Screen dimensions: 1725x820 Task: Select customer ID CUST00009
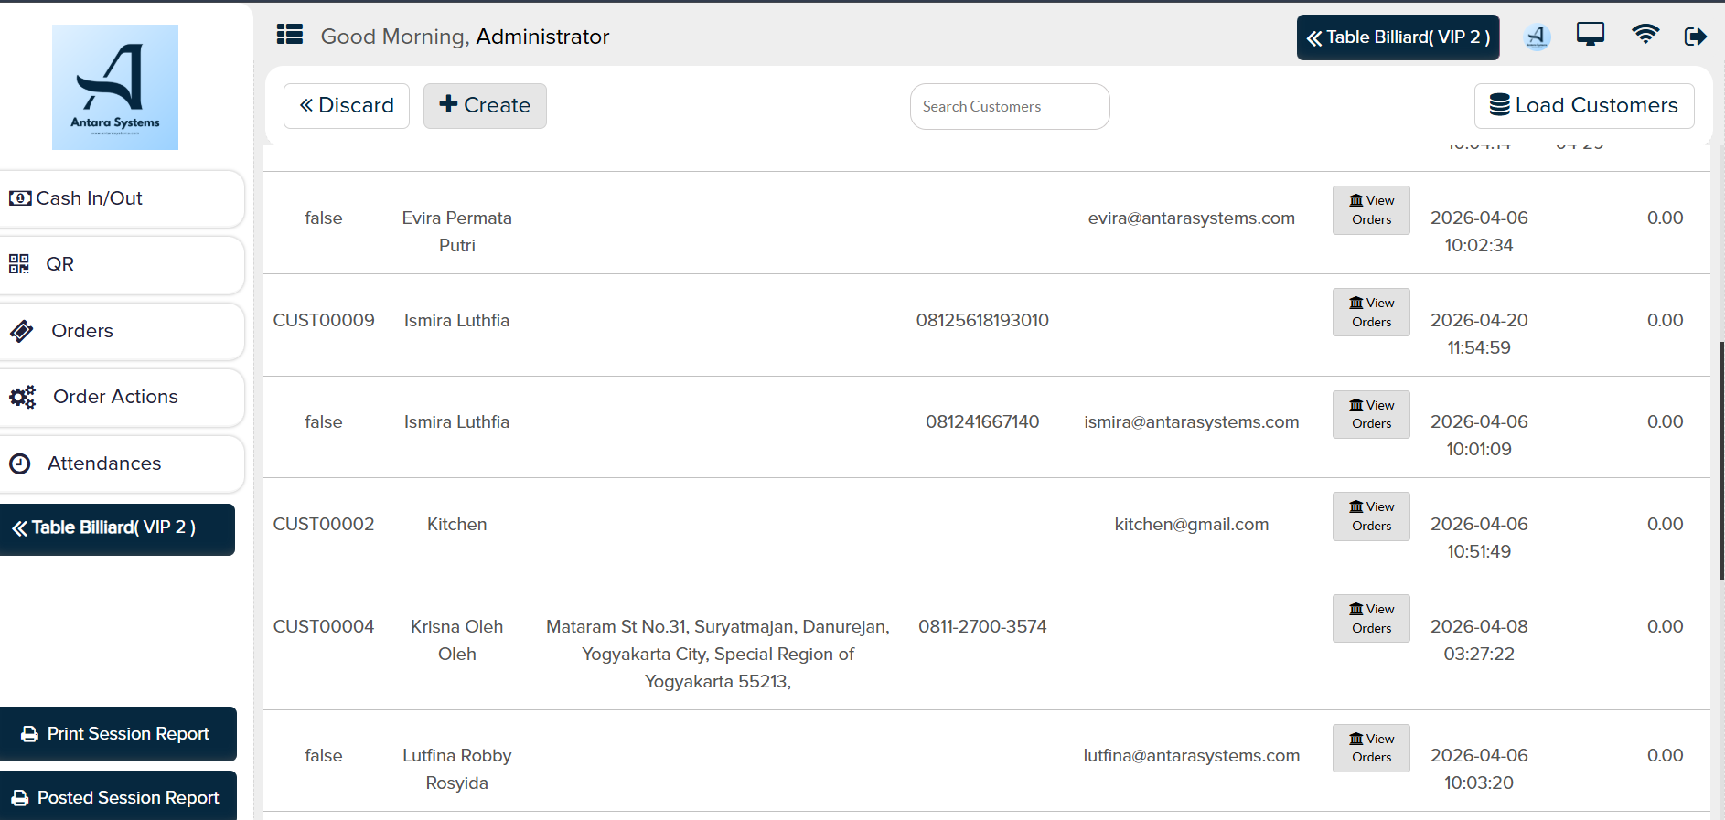click(324, 321)
